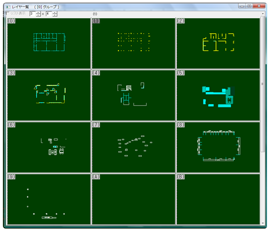The image size is (268, 230).
Task: Increase the row count spinner
Action: [54, 12]
